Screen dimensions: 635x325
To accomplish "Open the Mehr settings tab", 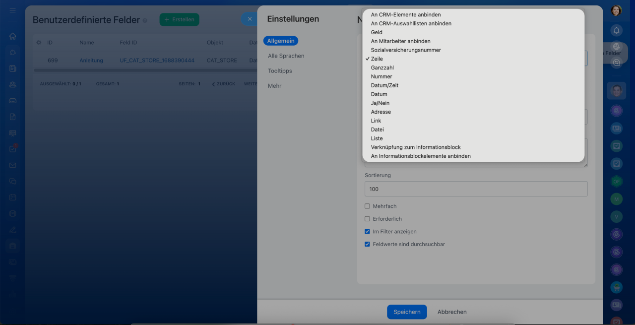I will click(x=274, y=86).
